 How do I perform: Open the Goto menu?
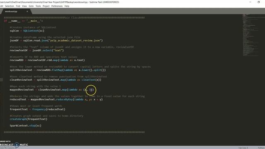pyautogui.click(x=31, y=6)
